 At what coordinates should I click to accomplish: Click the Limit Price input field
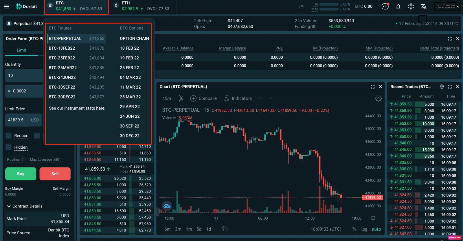coord(18,120)
